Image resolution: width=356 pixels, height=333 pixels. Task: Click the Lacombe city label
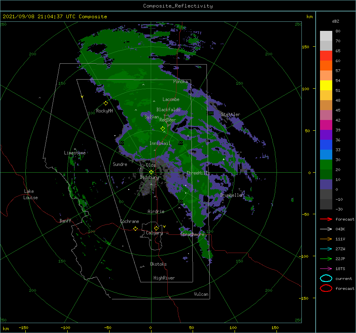[x=171, y=99]
